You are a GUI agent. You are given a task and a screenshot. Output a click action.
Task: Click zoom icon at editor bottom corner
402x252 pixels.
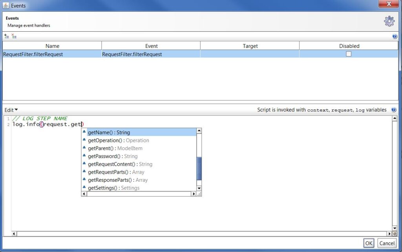tap(395, 234)
